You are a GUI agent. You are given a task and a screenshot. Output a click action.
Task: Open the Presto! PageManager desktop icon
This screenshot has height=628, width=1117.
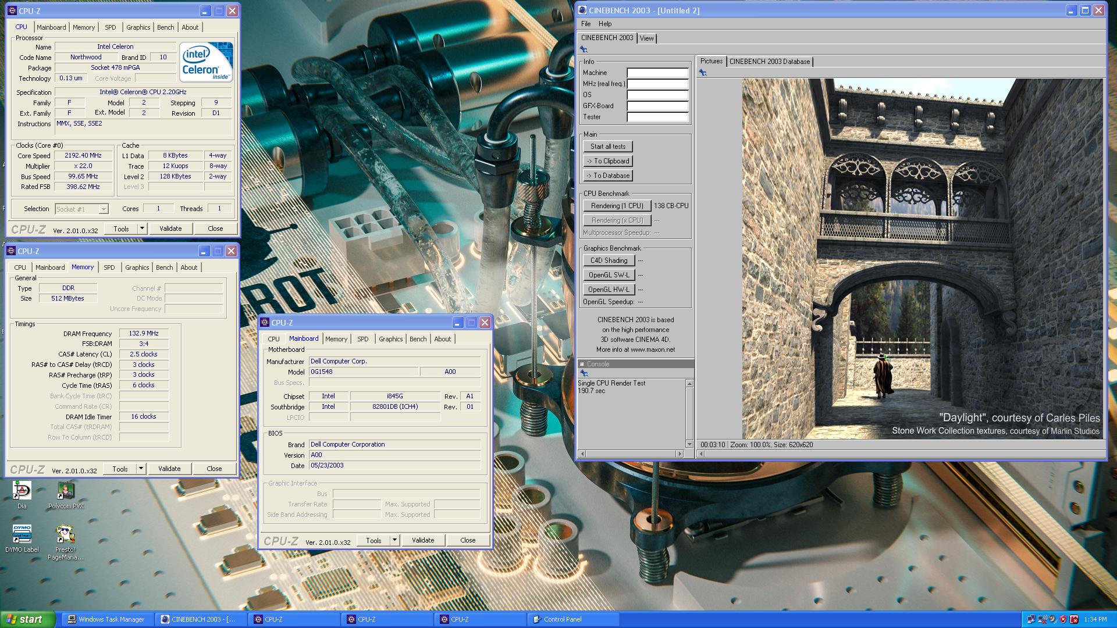click(x=66, y=542)
